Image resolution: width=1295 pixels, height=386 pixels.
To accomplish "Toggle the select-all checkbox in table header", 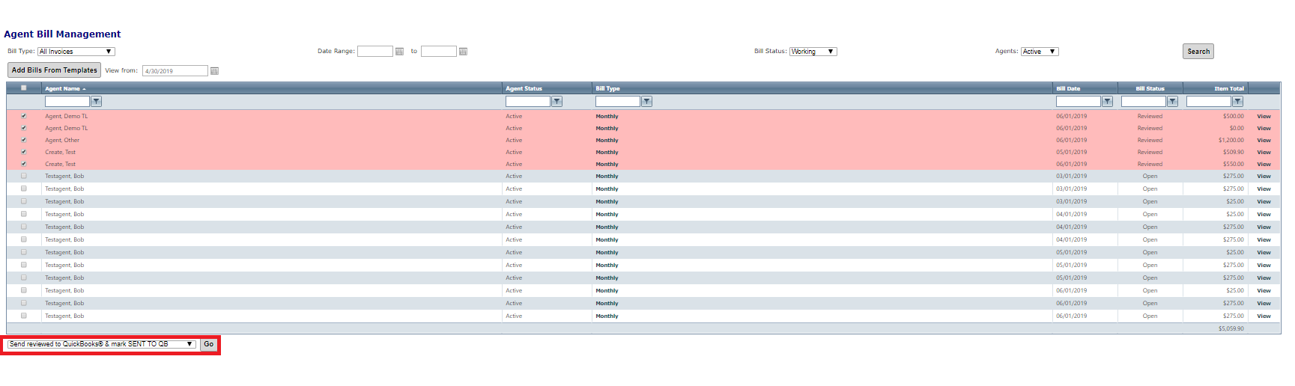I will pos(24,88).
